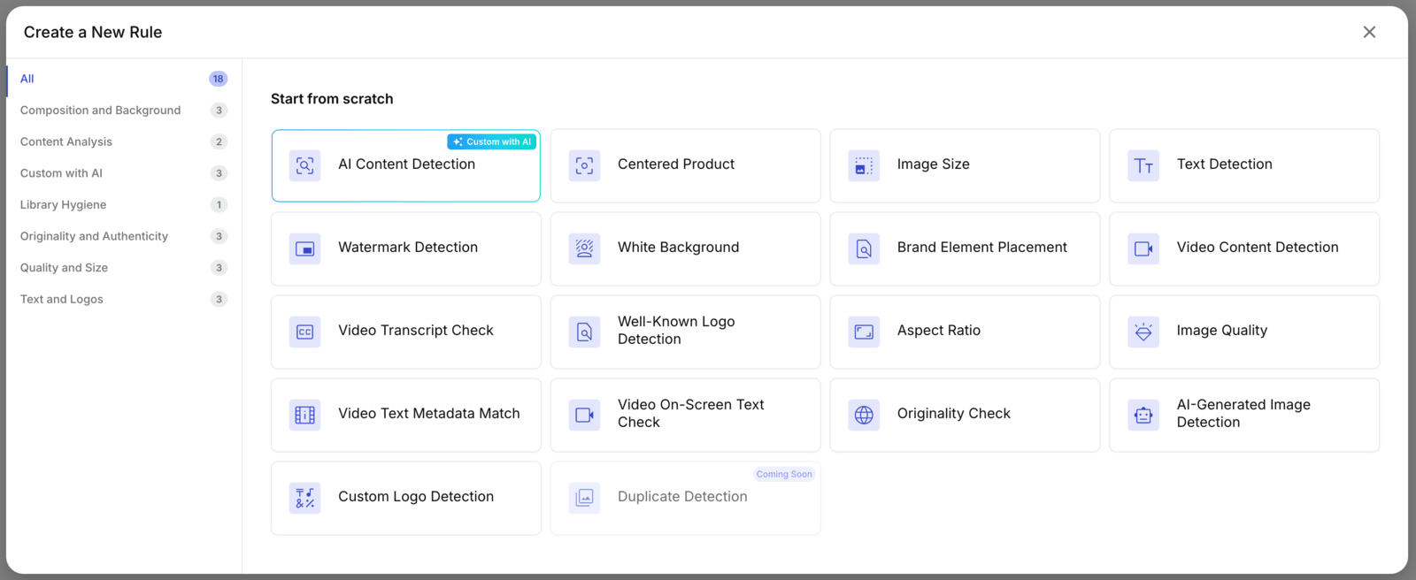Click the Video On-Screen Text Check camera icon

pyautogui.click(x=585, y=415)
